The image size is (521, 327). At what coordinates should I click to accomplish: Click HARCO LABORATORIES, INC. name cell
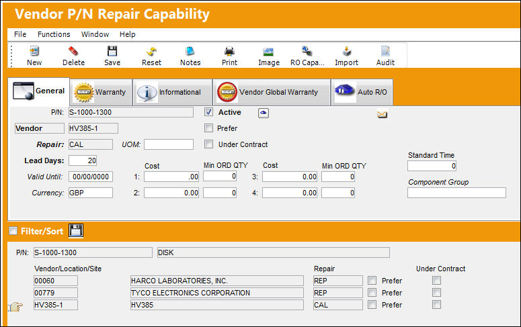[217, 281]
